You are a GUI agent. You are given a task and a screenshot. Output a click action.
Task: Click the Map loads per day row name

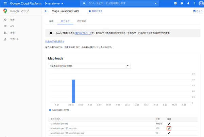(59, 124)
